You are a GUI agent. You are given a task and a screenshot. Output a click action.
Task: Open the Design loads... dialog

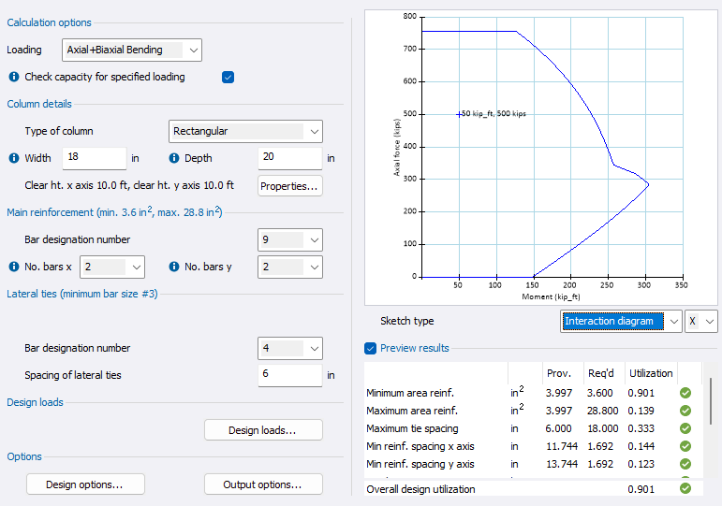click(263, 430)
